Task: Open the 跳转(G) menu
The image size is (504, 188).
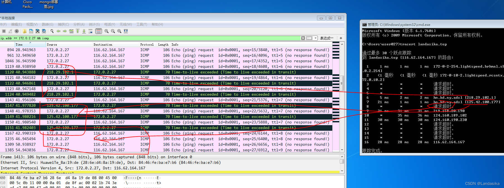Action: (x=48, y=24)
